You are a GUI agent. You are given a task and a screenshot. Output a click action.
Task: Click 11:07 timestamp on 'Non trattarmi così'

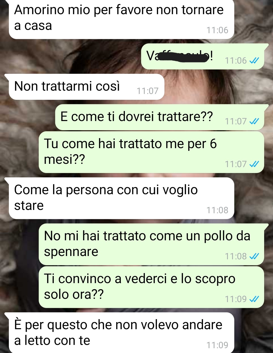click(147, 91)
